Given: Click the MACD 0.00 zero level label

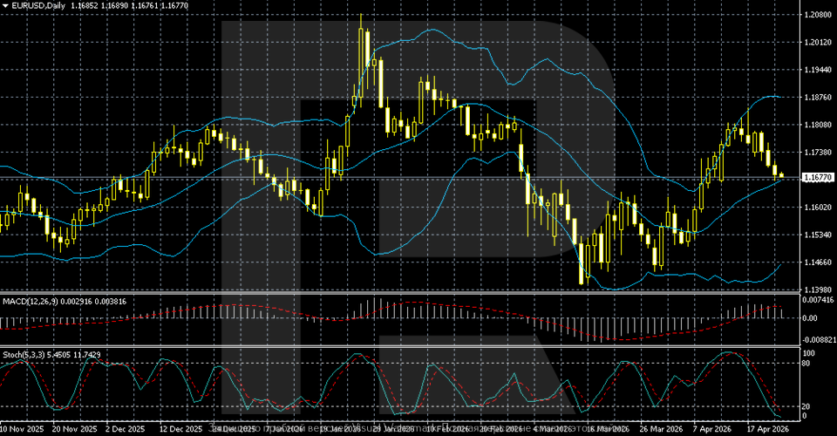Looking at the screenshot, I should (x=810, y=318).
